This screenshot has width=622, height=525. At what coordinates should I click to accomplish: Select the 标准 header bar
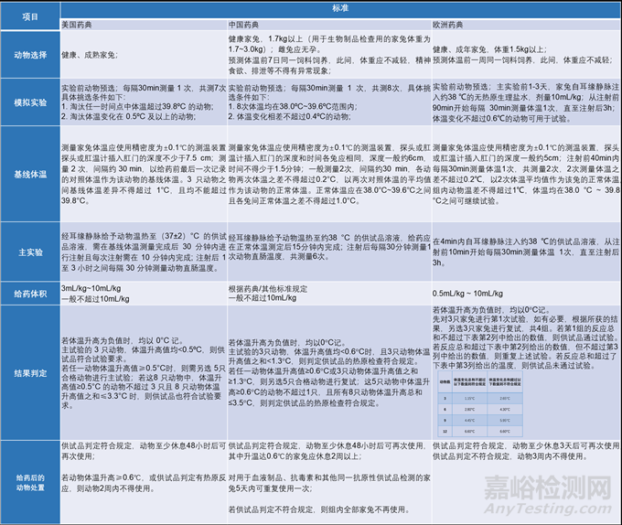point(339,7)
